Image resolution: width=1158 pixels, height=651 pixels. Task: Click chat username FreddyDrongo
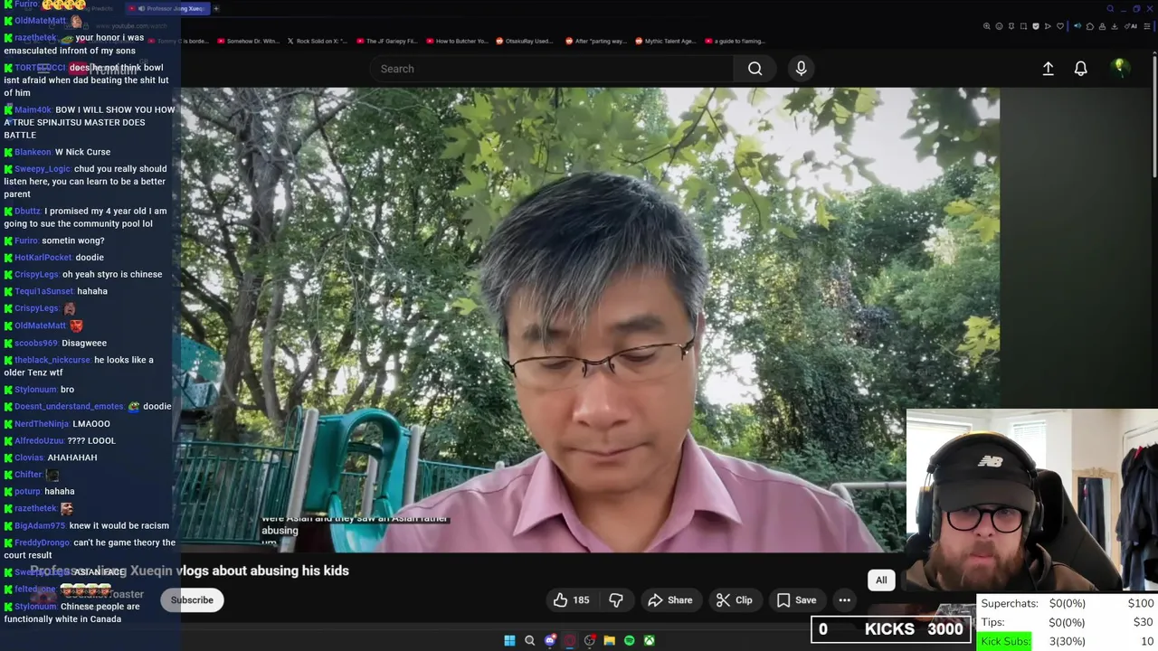pos(43,542)
